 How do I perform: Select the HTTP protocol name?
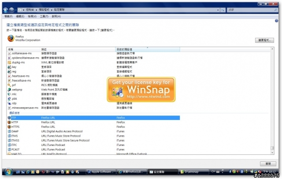point(15,122)
